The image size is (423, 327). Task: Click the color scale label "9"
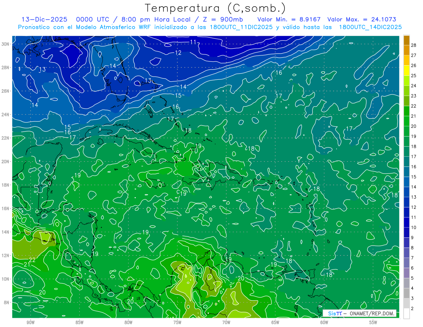[412, 238]
